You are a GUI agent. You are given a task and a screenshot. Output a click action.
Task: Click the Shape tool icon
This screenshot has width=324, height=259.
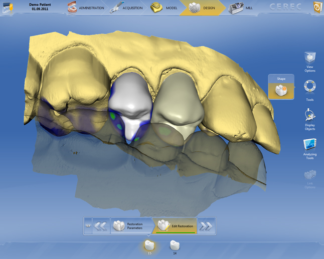coord(281,90)
